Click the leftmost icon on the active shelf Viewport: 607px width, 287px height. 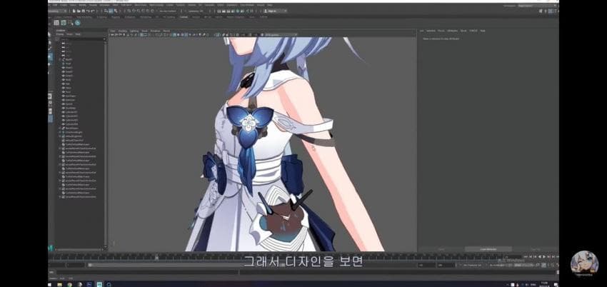[54, 23]
